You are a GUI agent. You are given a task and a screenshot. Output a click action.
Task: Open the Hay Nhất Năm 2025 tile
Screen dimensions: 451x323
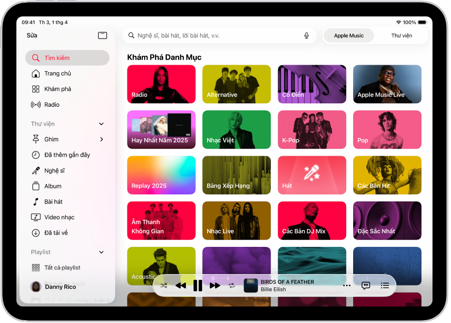click(162, 129)
